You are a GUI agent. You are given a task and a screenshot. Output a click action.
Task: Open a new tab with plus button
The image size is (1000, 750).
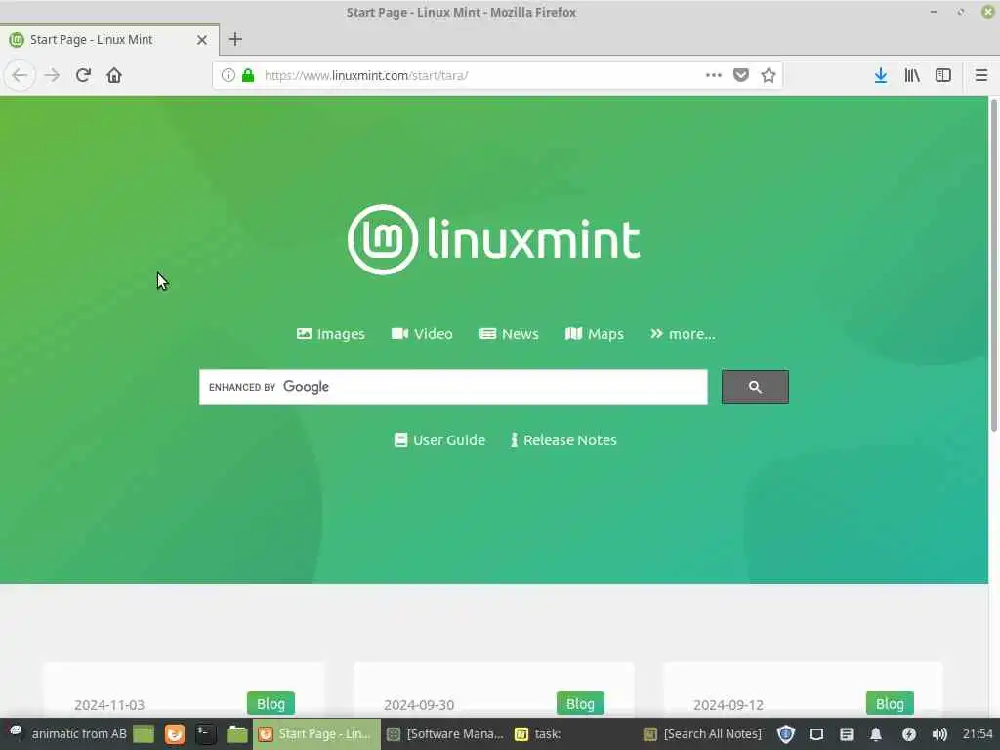235,39
